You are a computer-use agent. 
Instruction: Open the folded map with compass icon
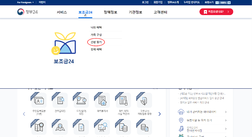tap(39, 127)
